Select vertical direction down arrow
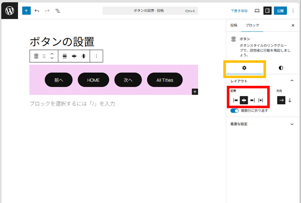301x203 pixels. click(290, 100)
